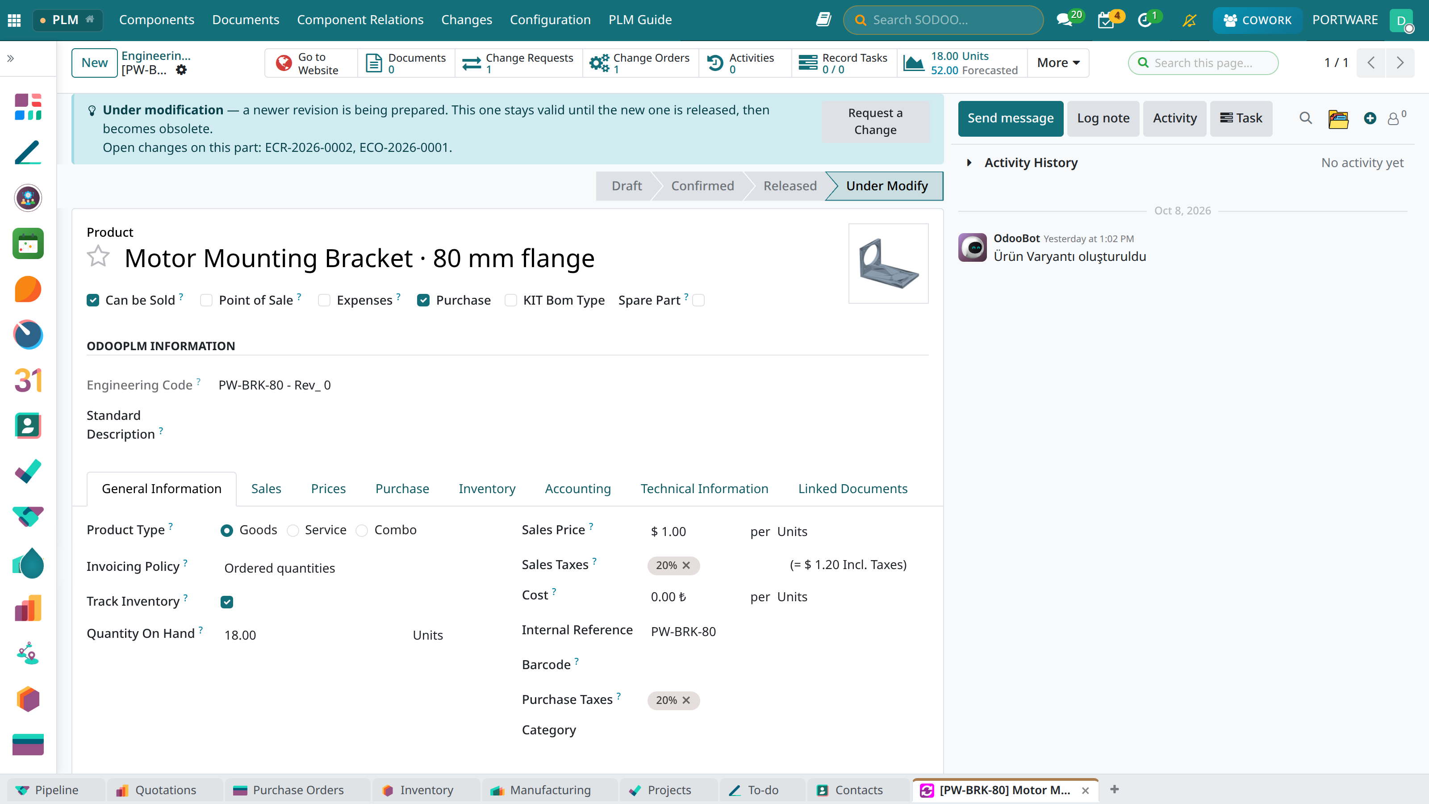Toggle the Purchase checkbox
Screen dimensions: 1429x804
pyautogui.click(x=423, y=300)
